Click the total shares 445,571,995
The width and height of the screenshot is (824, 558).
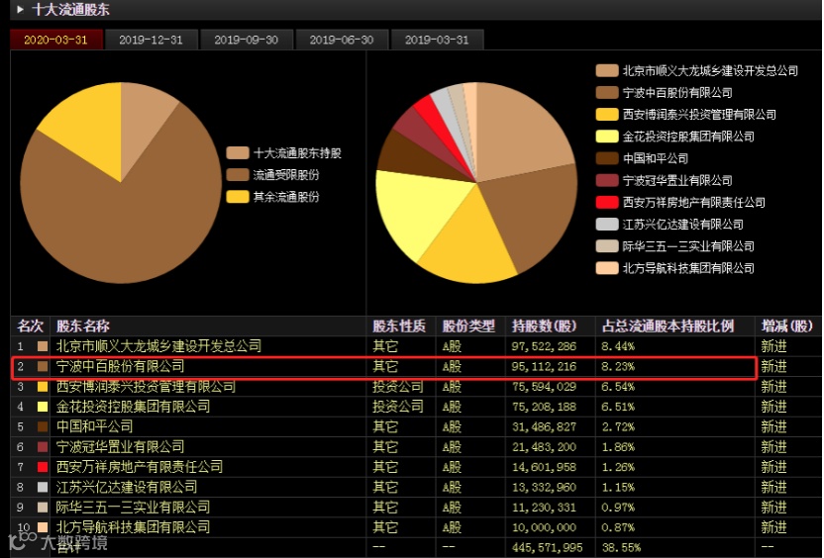[x=547, y=547]
